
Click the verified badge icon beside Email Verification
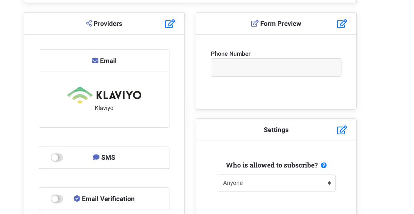[77, 199]
